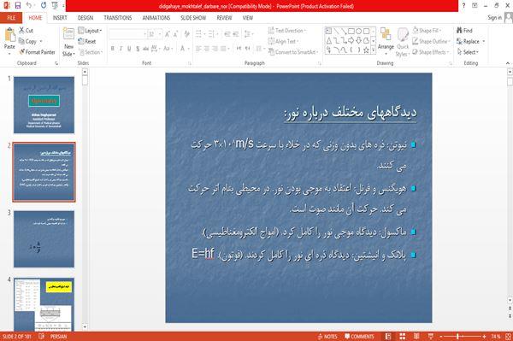This screenshot has height=341, width=513.
Task: Click the Cut scissors icon
Action: click(21, 31)
